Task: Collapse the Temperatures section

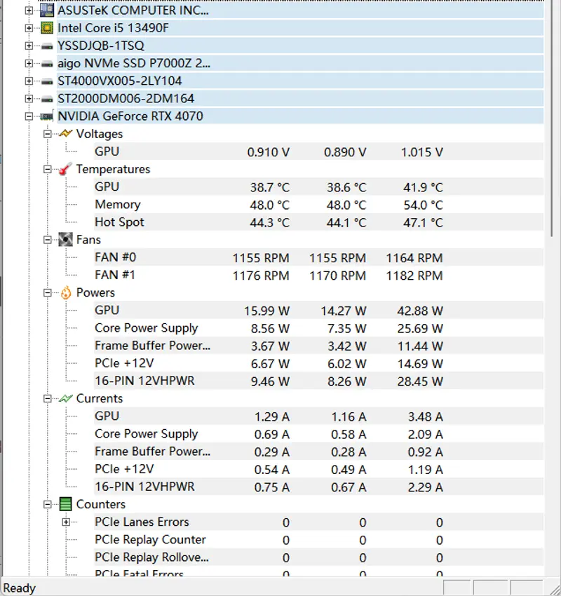Action: [x=47, y=169]
